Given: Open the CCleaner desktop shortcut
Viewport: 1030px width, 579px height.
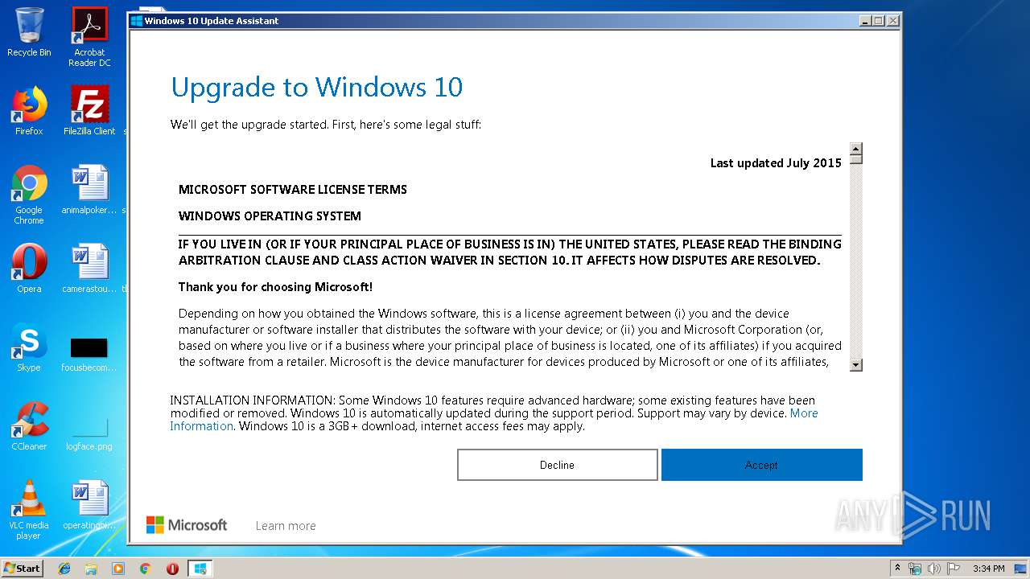Looking at the screenshot, I should pyautogui.click(x=29, y=426).
